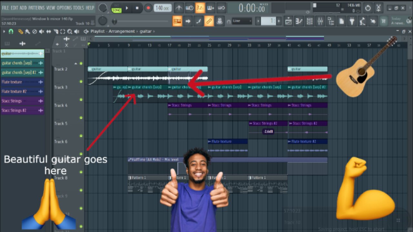Toggle the Playlist magnet snap icon

[11, 32]
